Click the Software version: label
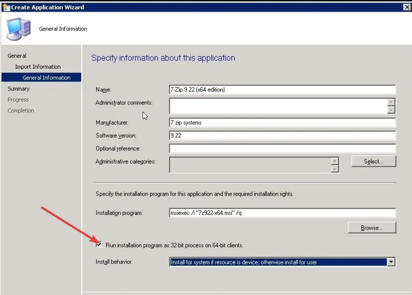This screenshot has height=295, width=412. (x=116, y=136)
